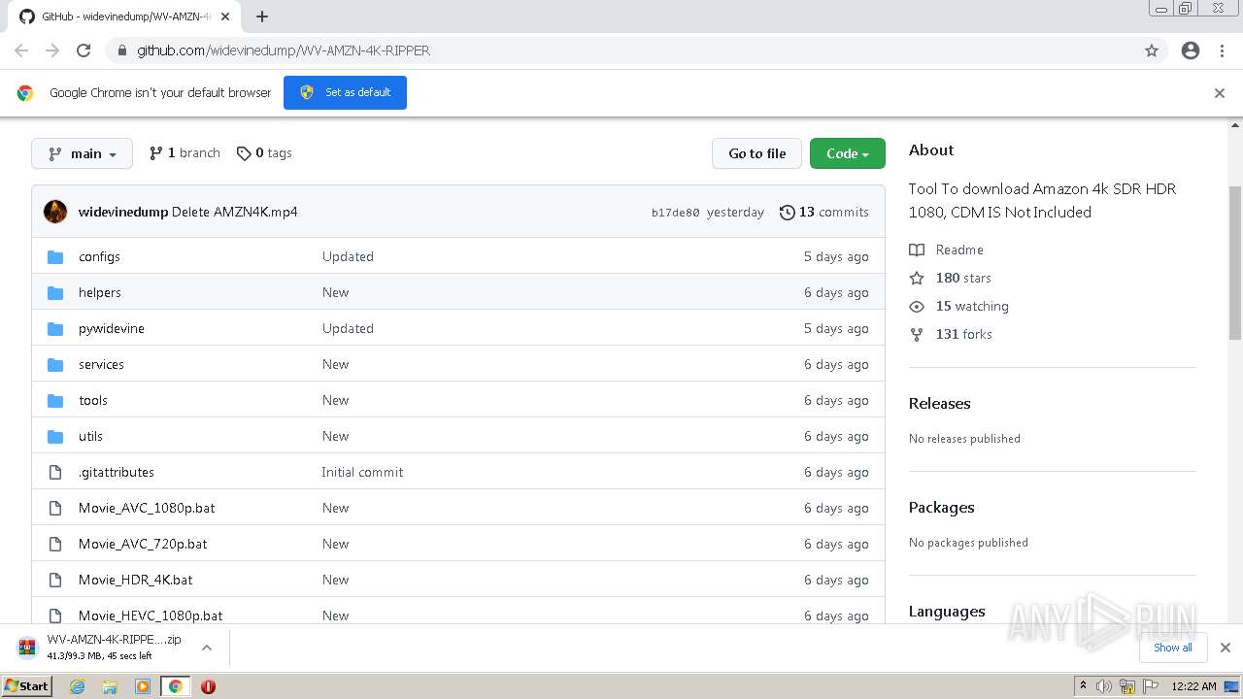
Task: Click the address bar URL
Action: [x=284, y=50]
